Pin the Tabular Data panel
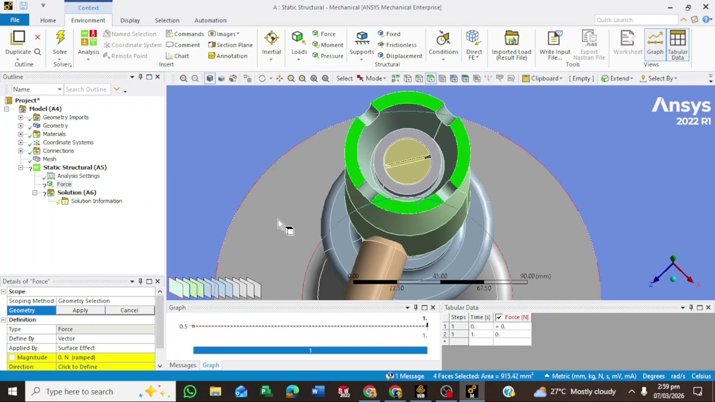 pos(691,308)
